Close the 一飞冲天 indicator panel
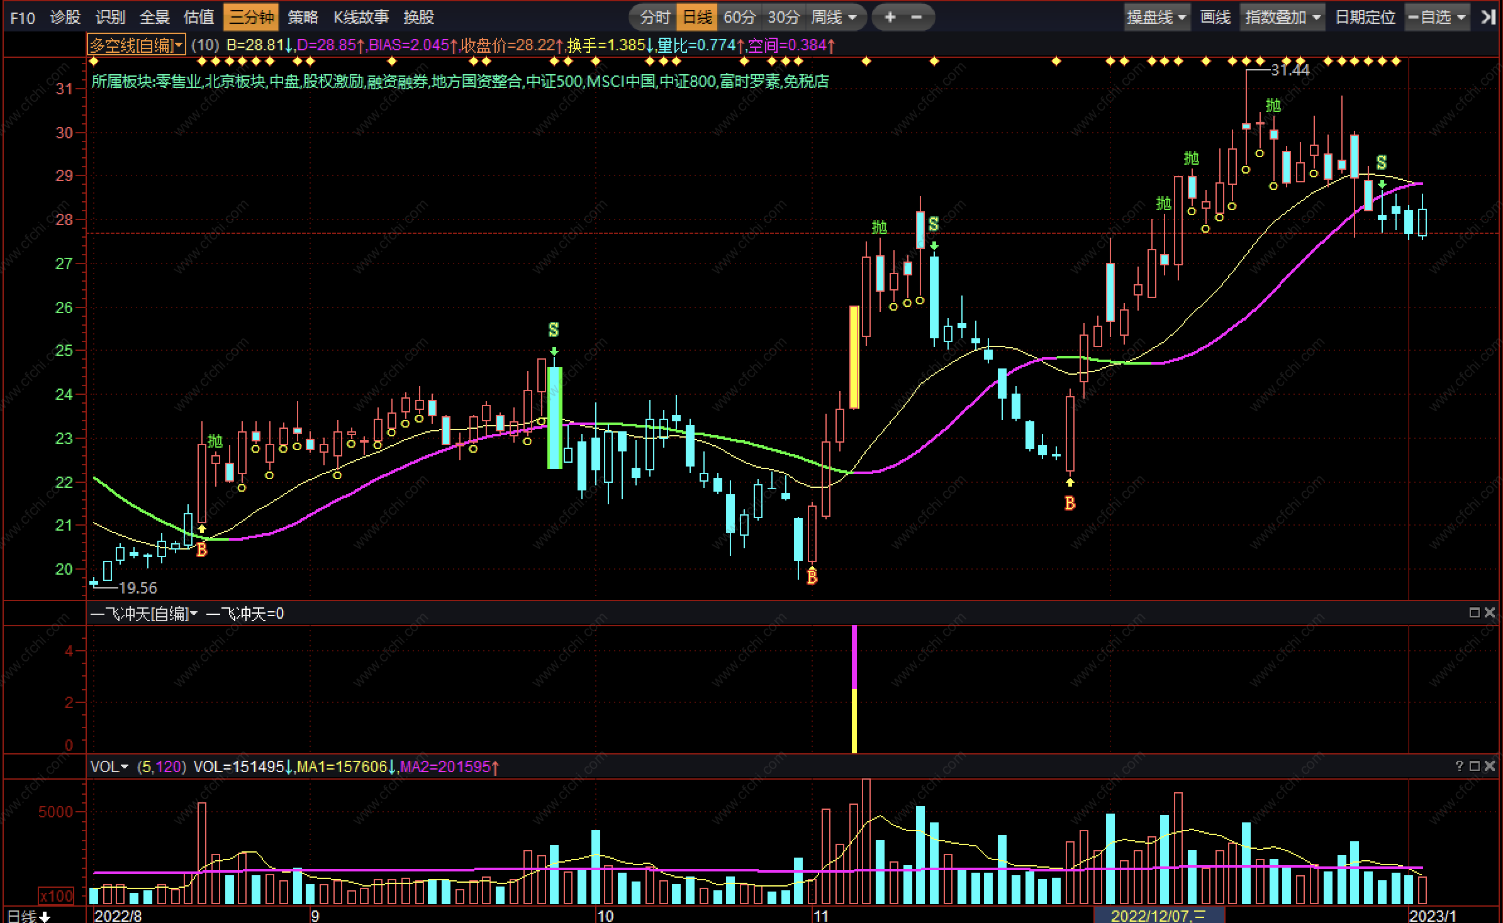1503x923 pixels. [x=1490, y=612]
